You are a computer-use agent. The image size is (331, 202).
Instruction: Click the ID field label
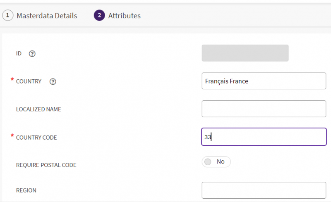tap(19, 54)
